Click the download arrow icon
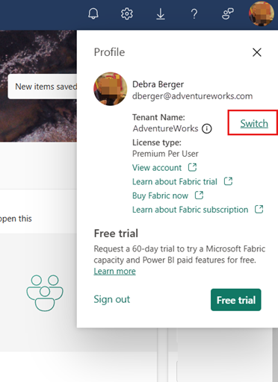 point(161,13)
